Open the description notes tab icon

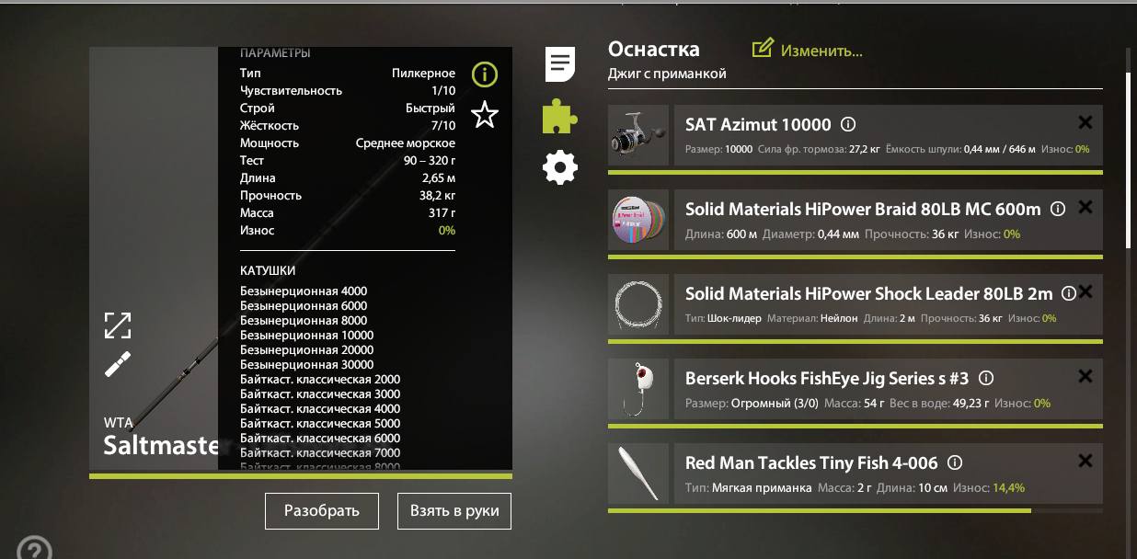[x=560, y=64]
